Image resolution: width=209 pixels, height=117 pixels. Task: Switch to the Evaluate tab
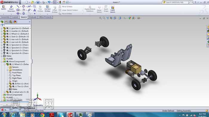pos(33,17)
